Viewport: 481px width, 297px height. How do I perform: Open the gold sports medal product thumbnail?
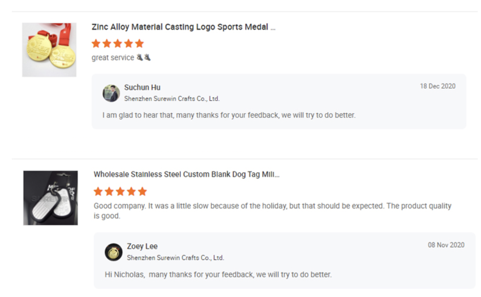pos(49,50)
